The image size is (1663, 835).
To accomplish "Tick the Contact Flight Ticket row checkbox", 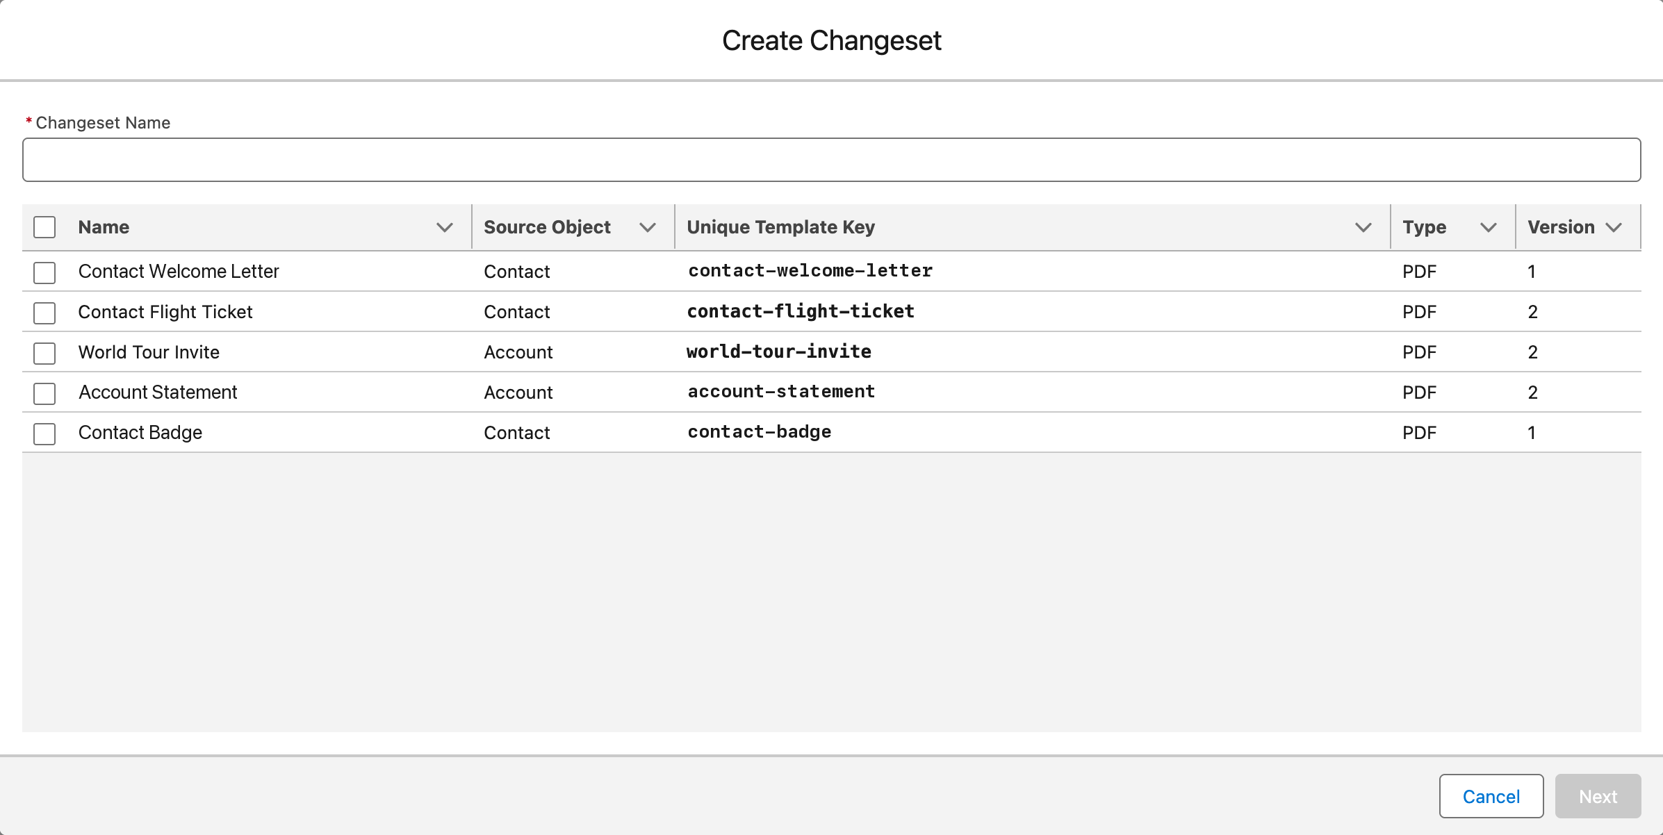I will tap(44, 313).
